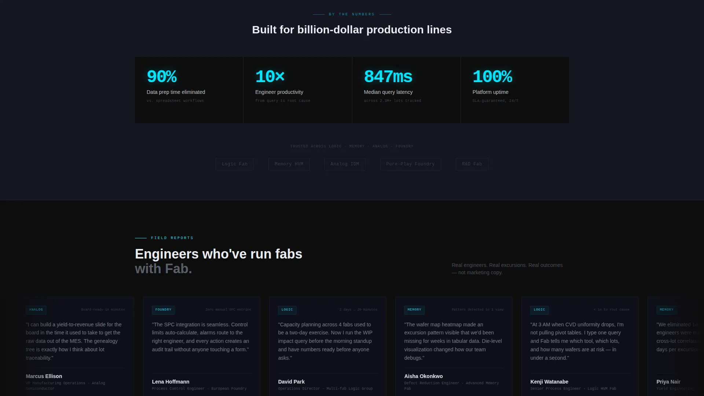
Task: Click 'across 2.3M+ lots tracked' caption
Action: [392, 100]
